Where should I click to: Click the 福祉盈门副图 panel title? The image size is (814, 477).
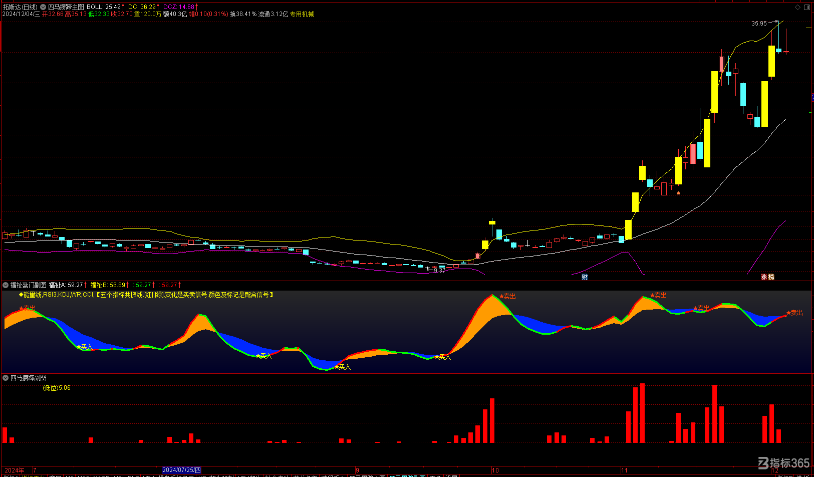pos(29,285)
